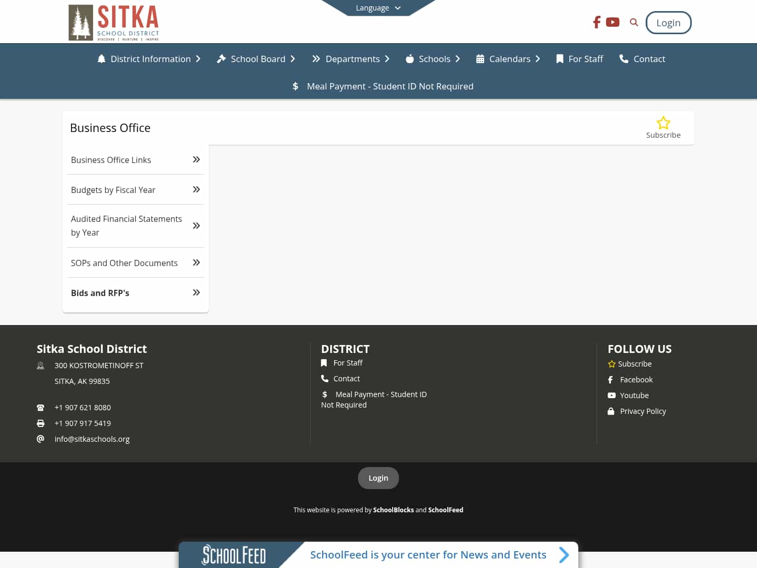Image resolution: width=757 pixels, height=568 pixels.
Task: Open the Contact navigation item
Action: pyautogui.click(x=649, y=59)
